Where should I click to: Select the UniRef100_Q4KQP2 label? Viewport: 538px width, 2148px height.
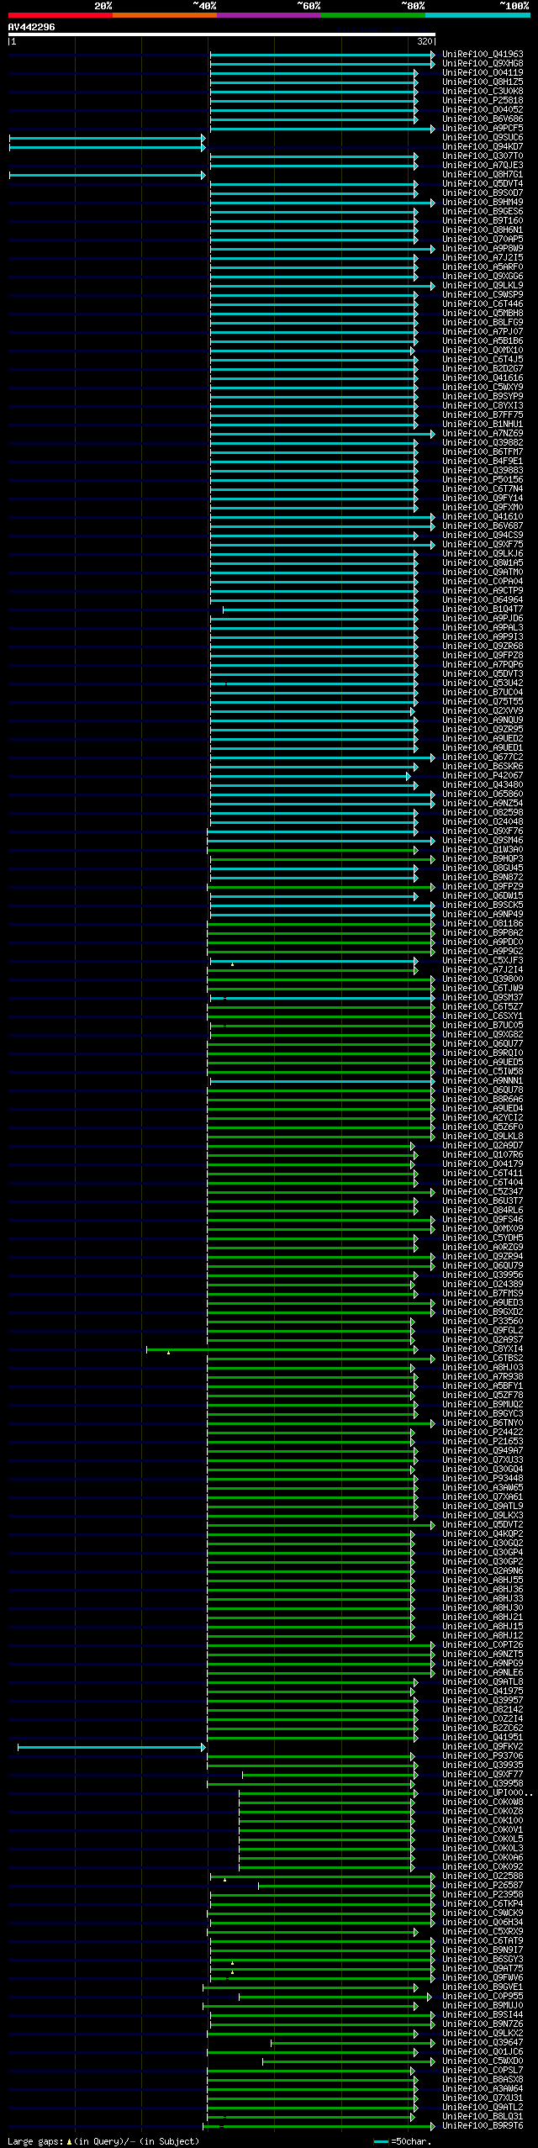pos(483,1534)
